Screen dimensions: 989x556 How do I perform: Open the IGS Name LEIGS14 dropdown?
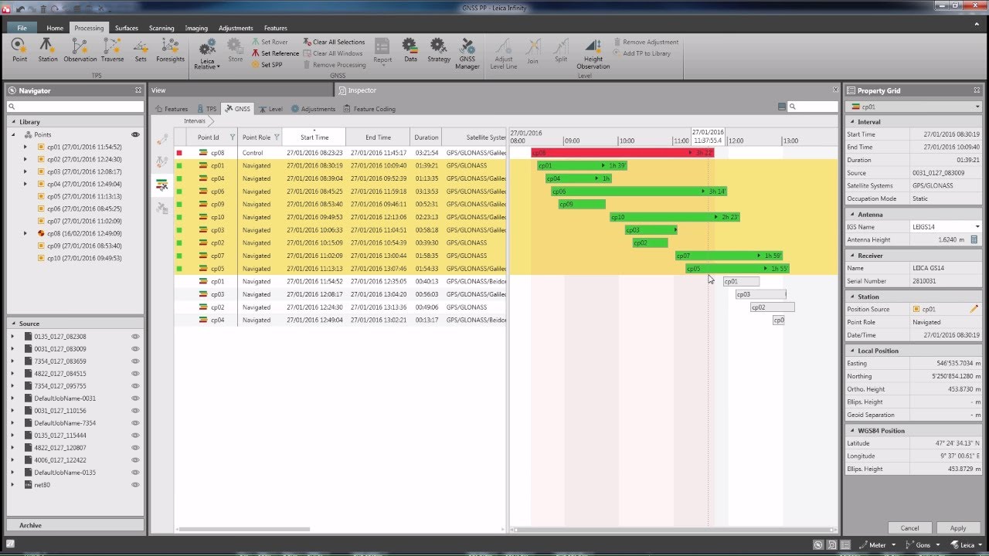click(977, 227)
